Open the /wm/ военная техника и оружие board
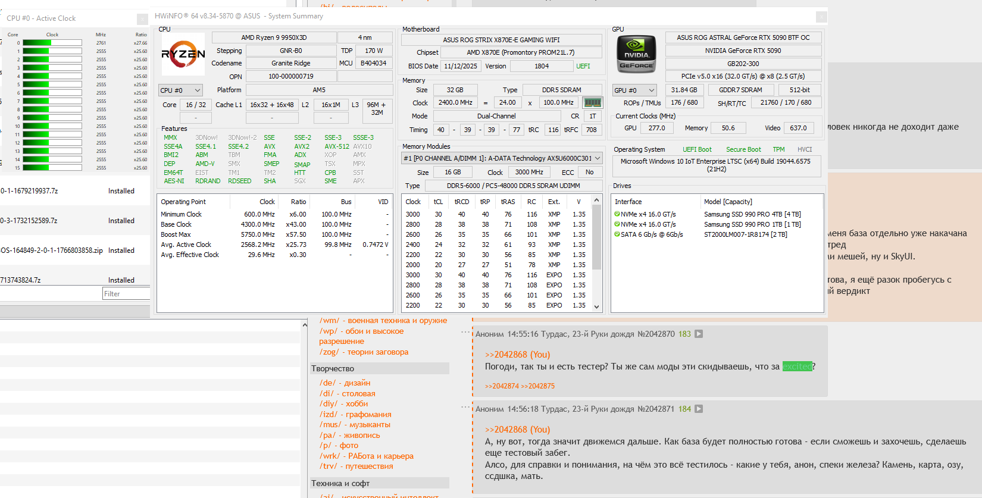This screenshot has width=982, height=498. pos(383,321)
